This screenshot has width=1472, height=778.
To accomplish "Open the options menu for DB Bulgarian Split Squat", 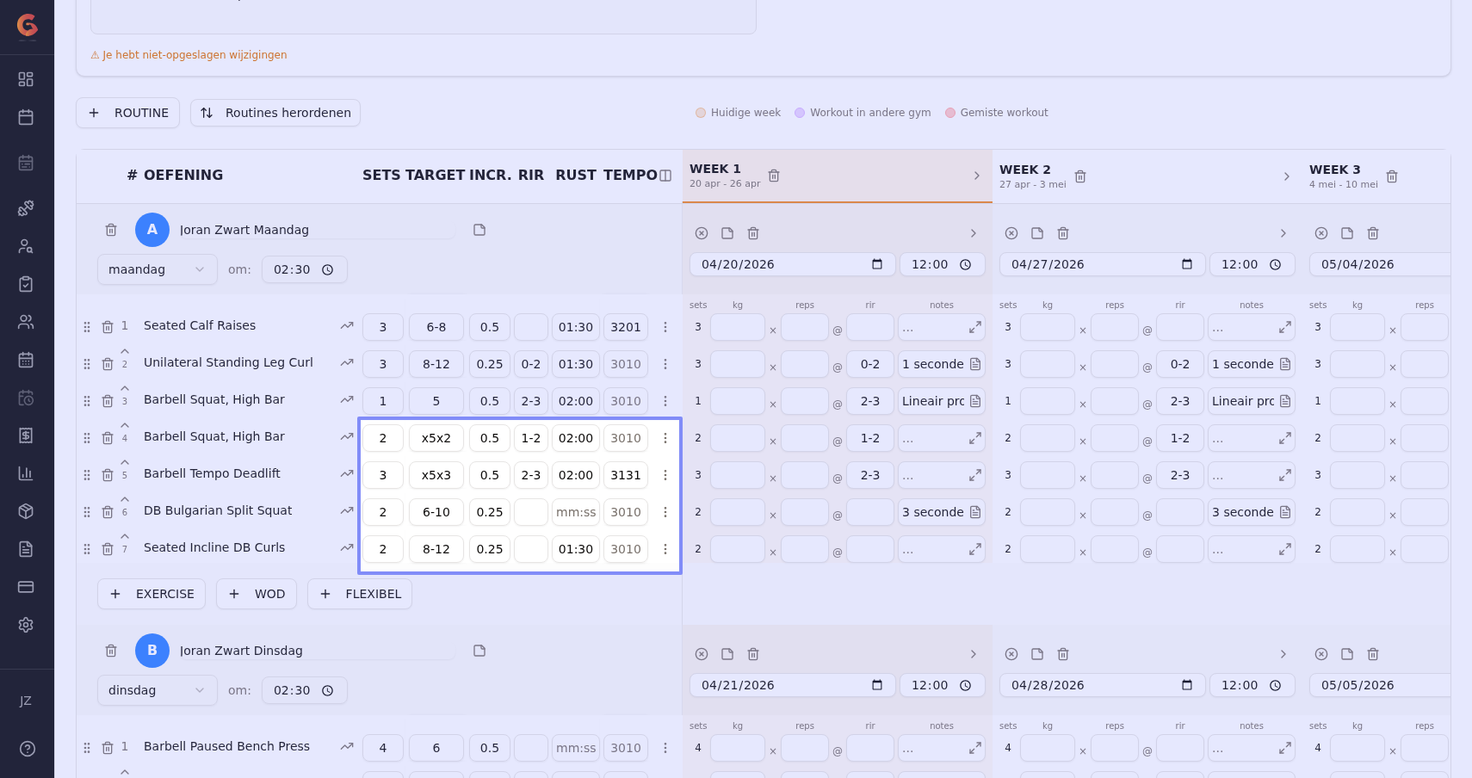I will (665, 512).
